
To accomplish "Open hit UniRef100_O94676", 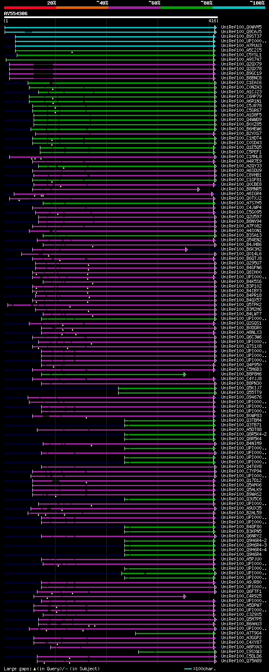I will tap(241, 397).
